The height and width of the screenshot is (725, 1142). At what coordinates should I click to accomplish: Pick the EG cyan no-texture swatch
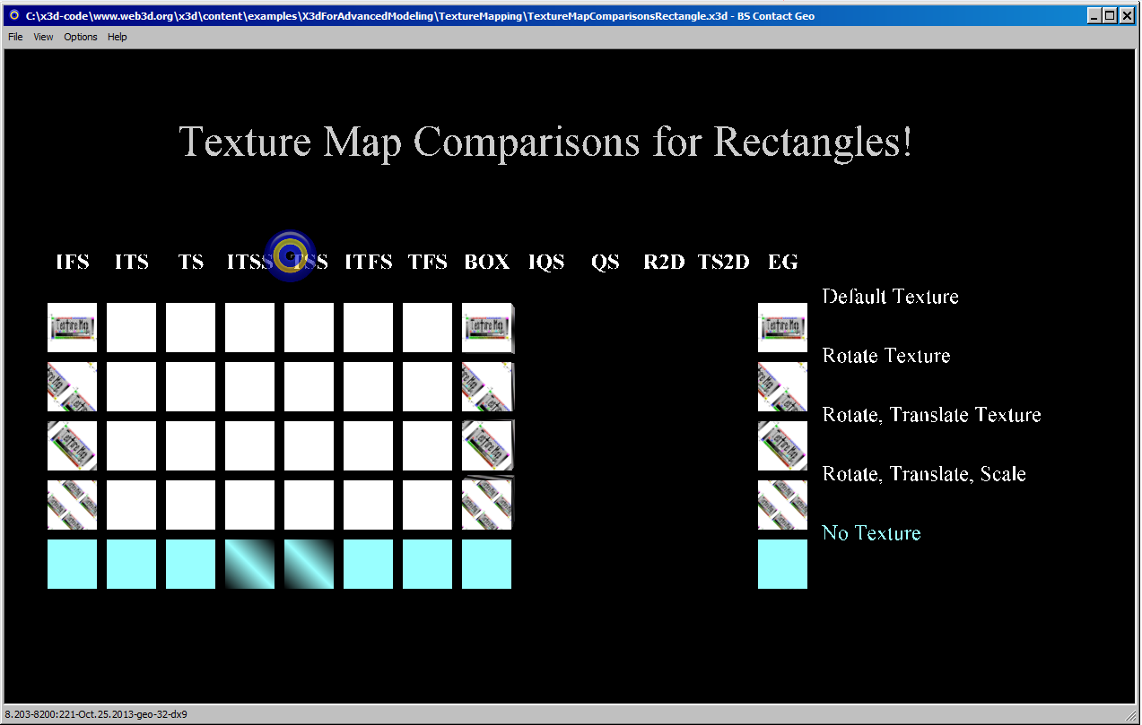click(x=782, y=564)
